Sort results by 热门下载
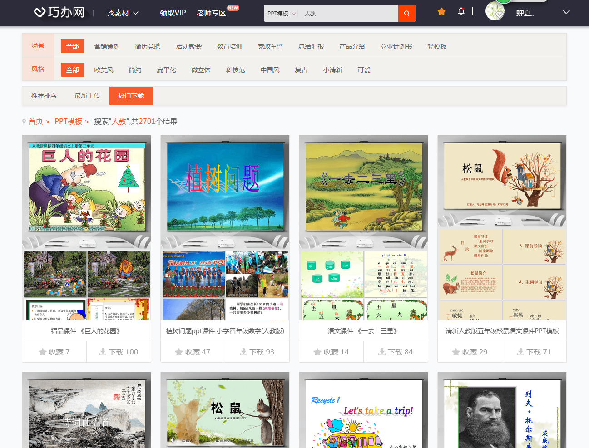Viewport: 589px width, 448px height. pyautogui.click(x=131, y=96)
